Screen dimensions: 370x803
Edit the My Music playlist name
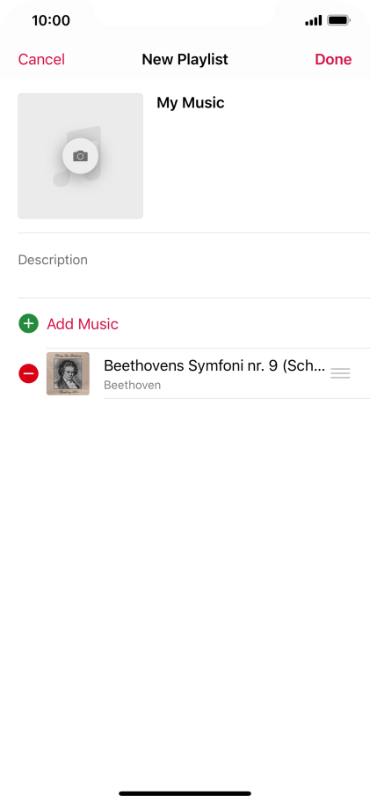tap(191, 102)
